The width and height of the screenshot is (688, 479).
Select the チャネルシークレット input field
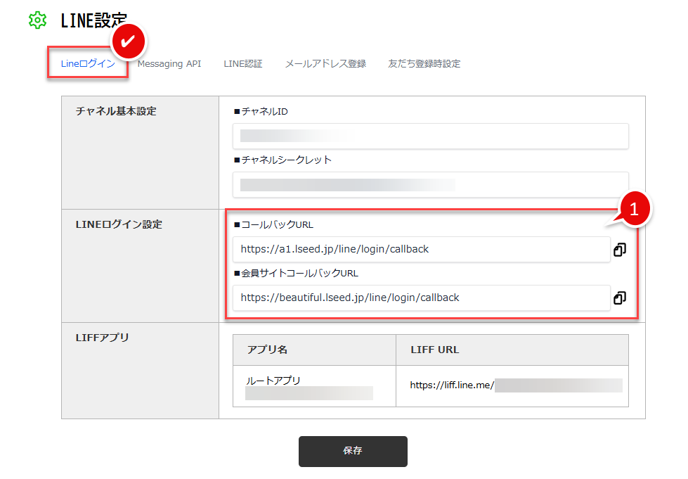pos(431,184)
